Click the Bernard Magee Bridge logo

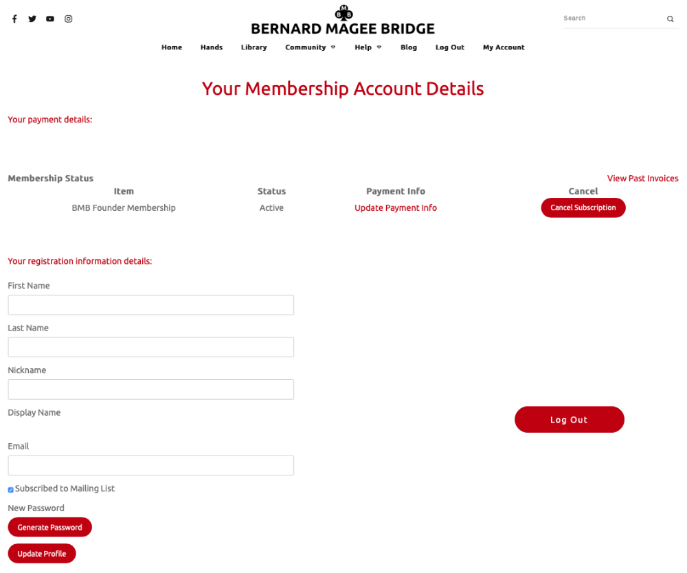click(x=343, y=21)
